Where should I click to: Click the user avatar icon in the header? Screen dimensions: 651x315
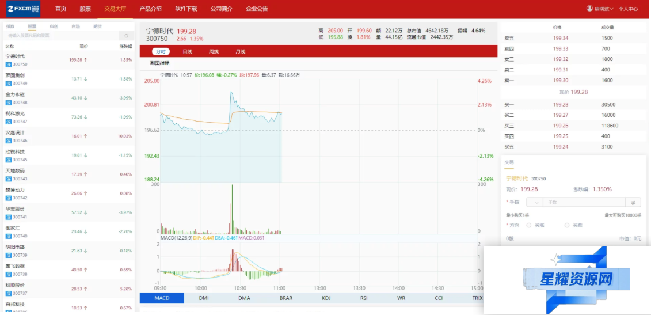tap(589, 8)
